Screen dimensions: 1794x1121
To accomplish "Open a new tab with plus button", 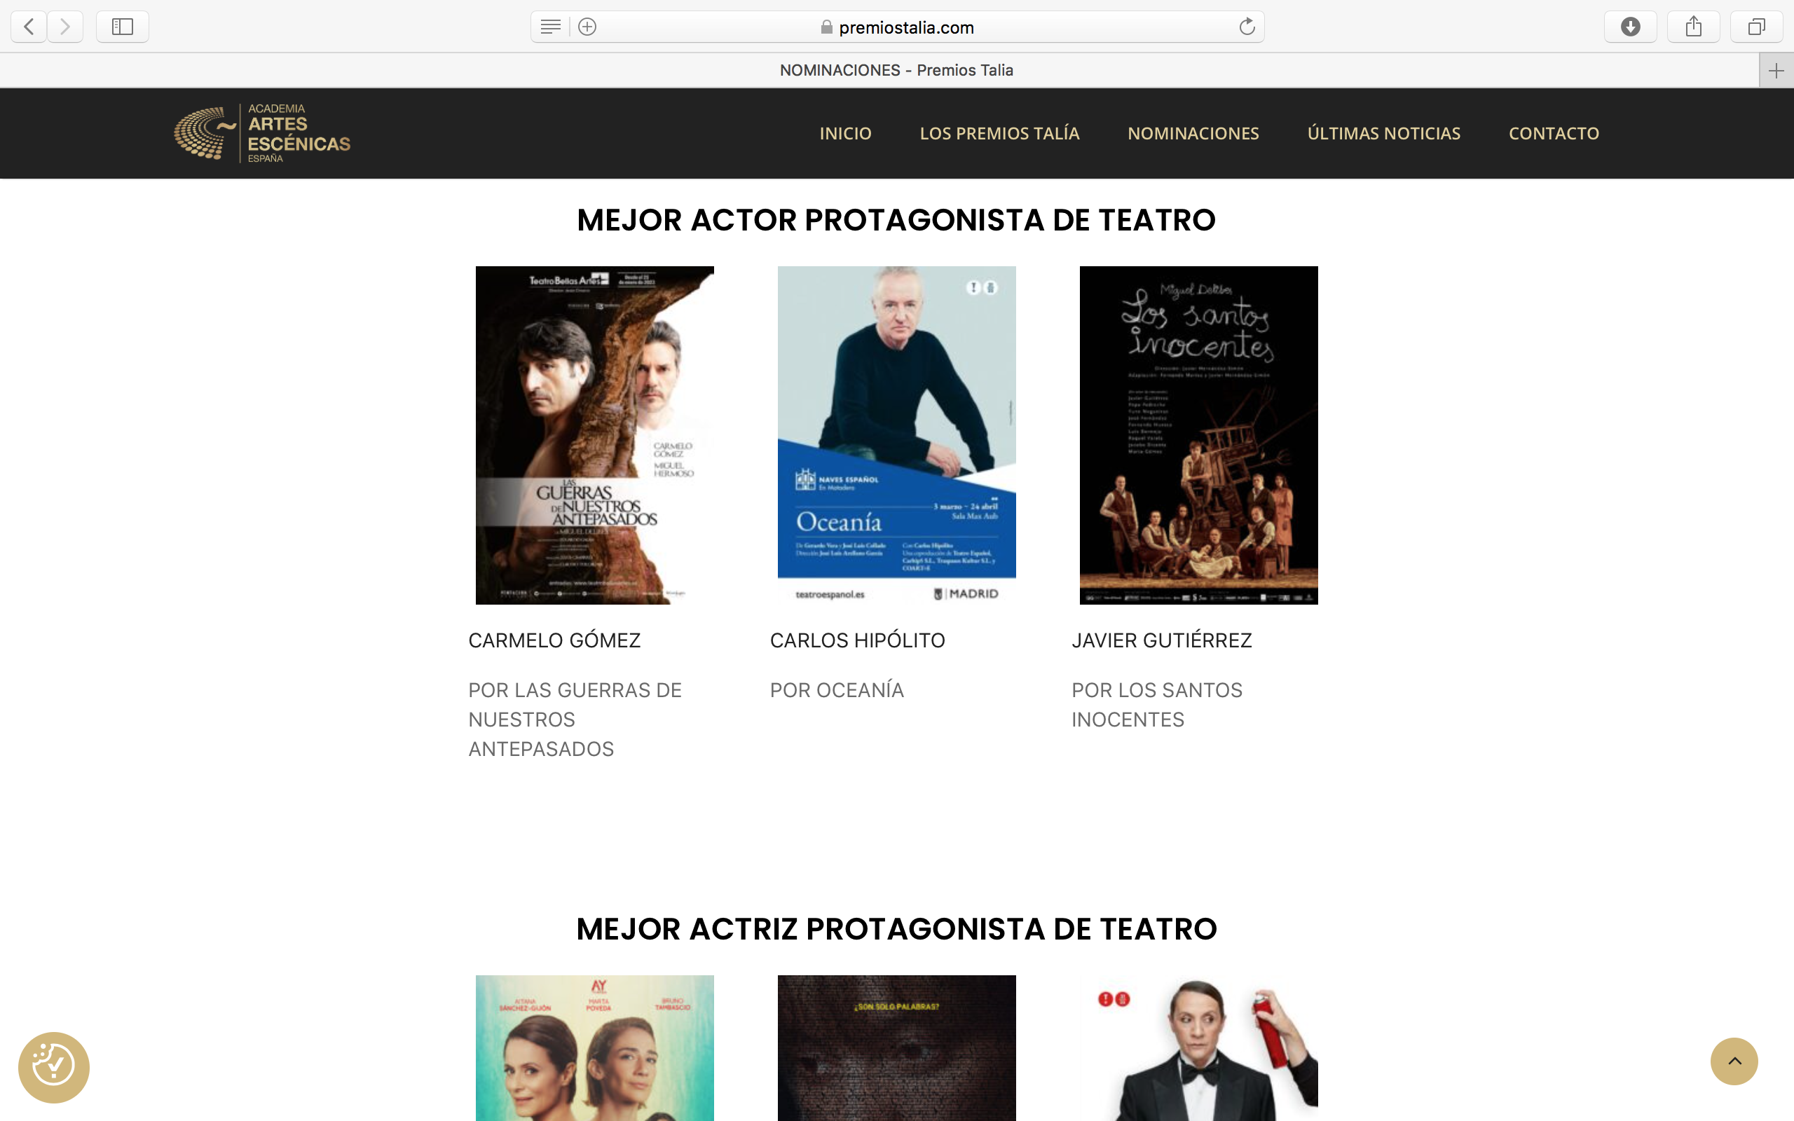I will point(1776,71).
